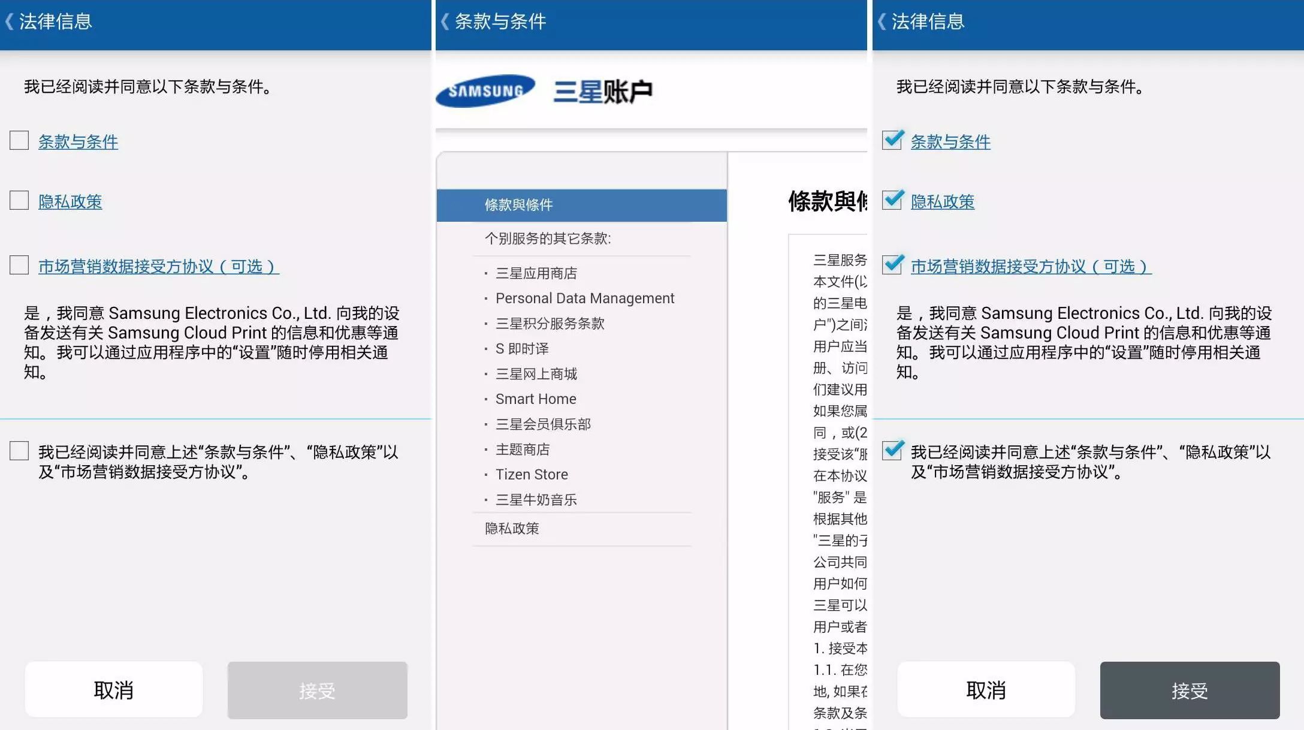Open Tizen Store entry
1304x730 pixels.
(532, 475)
